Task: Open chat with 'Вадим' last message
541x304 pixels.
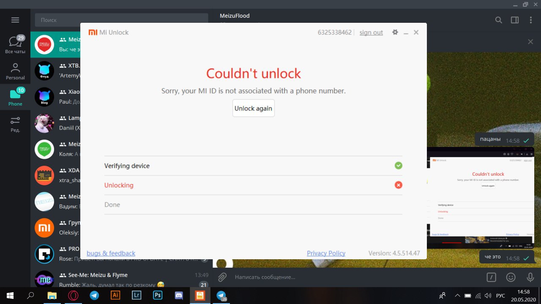Action: click(56, 201)
